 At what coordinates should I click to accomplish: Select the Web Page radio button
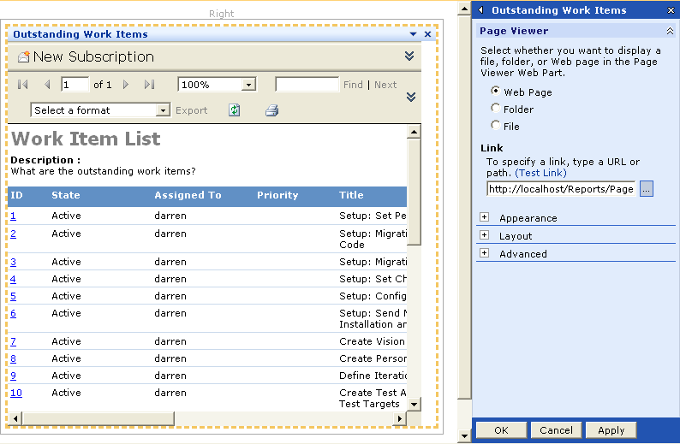[x=496, y=92]
